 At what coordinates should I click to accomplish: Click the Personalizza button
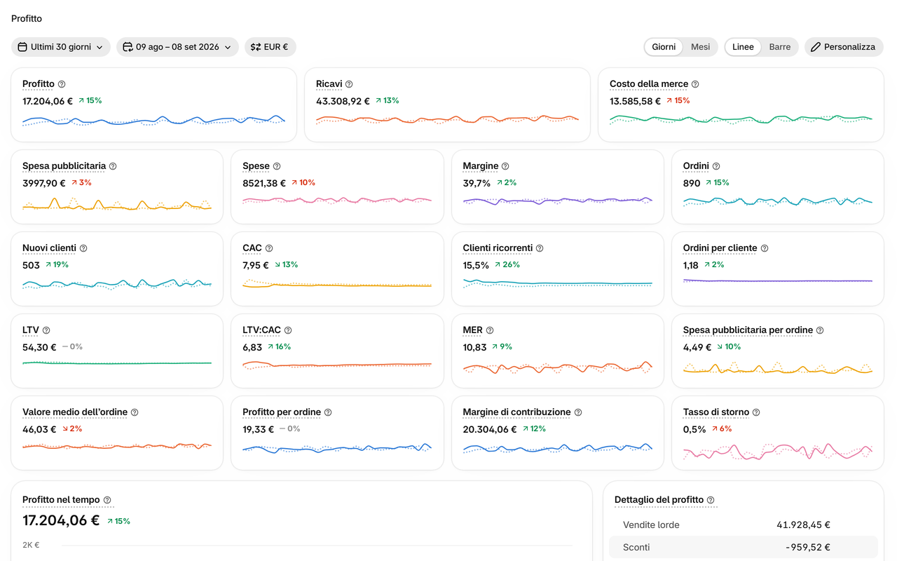(844, 47)
